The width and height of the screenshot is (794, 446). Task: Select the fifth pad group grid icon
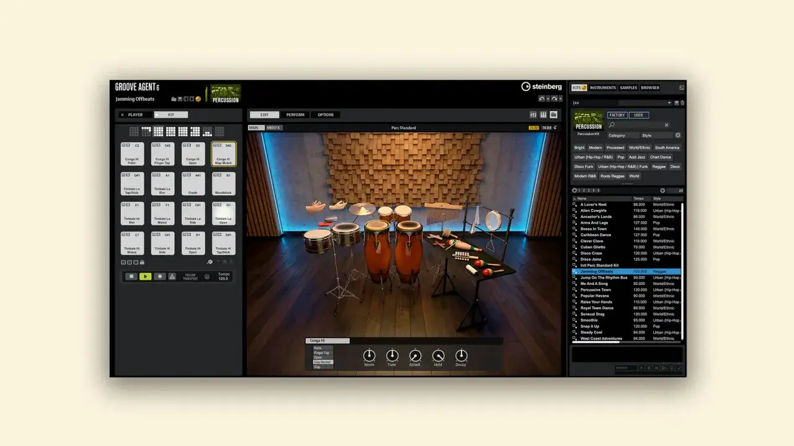point(183,131)
